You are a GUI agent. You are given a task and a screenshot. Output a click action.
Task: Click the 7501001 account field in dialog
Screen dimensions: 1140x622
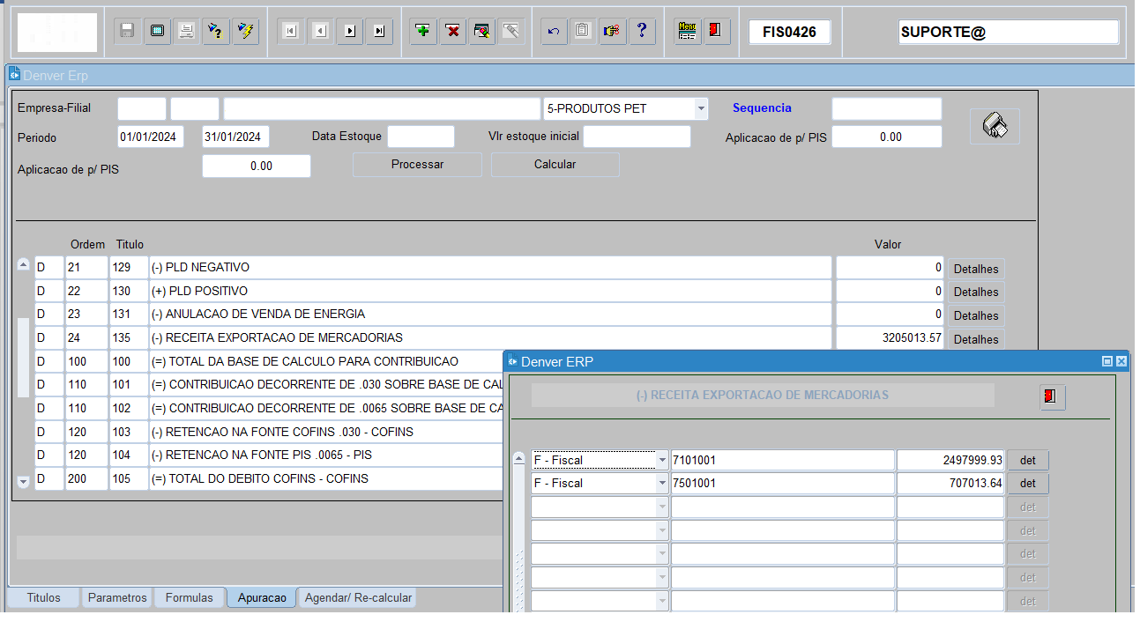[783, 484]
